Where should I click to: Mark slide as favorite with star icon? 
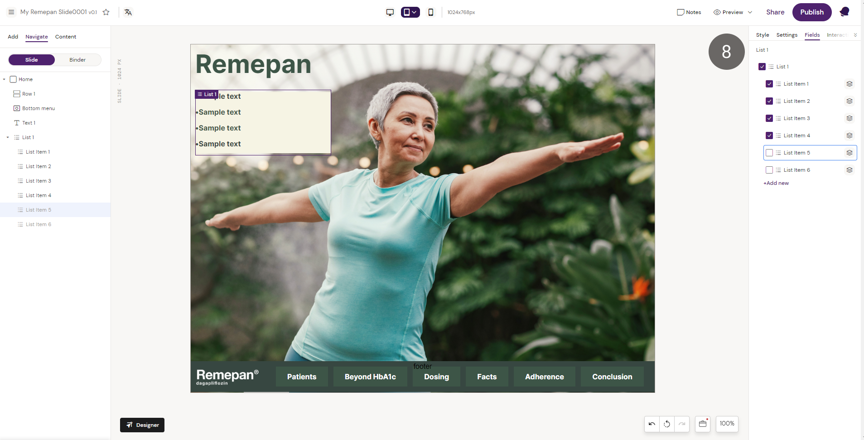[106, 12]
